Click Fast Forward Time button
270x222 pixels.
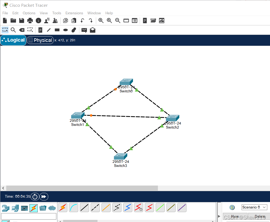tap(44, 197)
